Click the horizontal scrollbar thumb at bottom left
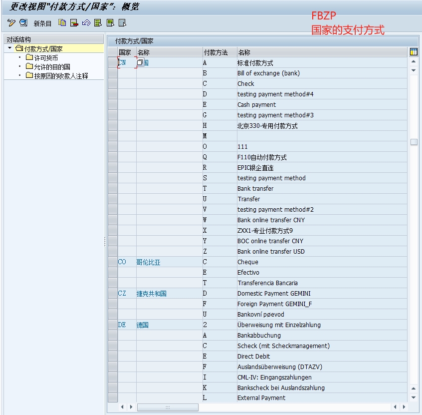 (168, 407)
